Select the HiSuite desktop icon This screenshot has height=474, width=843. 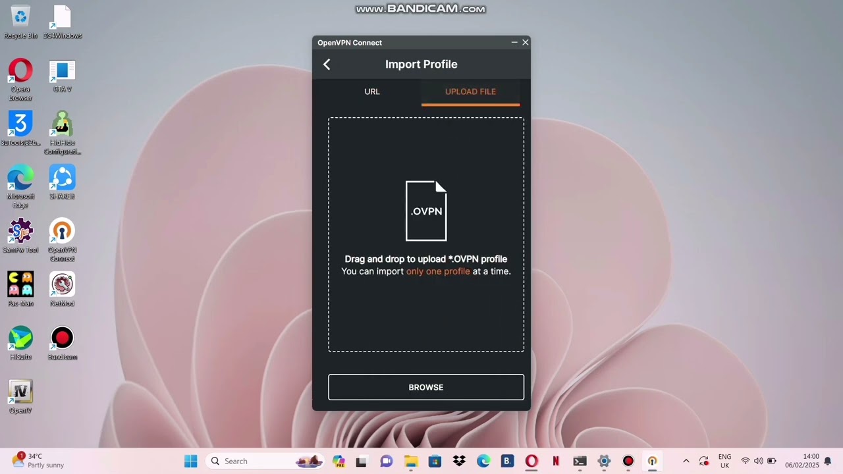point(20,343)
